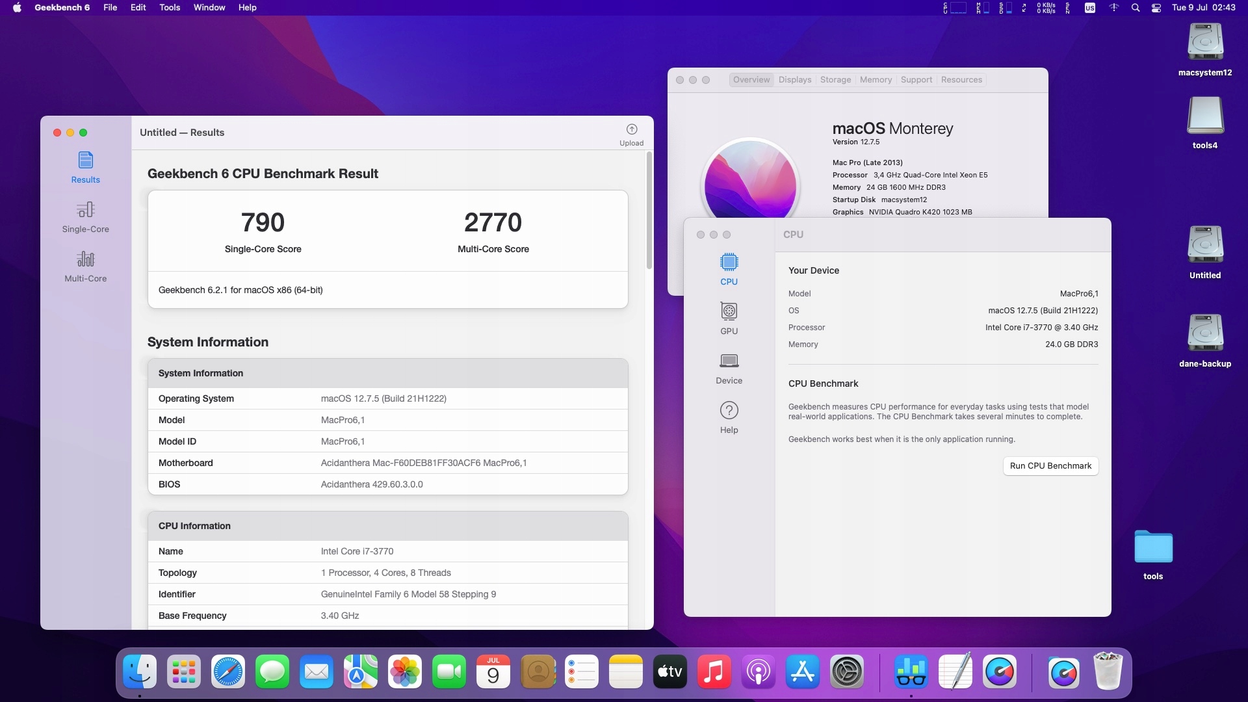Open Geekbench 6 application menu
Screen dimensions: 1248x702
[62, 8]
